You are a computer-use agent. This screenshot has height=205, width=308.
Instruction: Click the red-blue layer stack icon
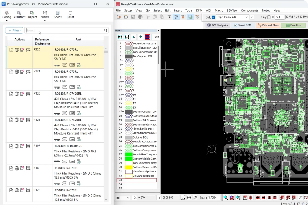147,37
